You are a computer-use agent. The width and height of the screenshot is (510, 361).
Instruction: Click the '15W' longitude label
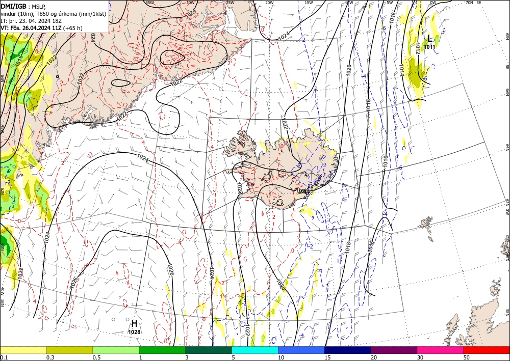[x=309, y=2]
